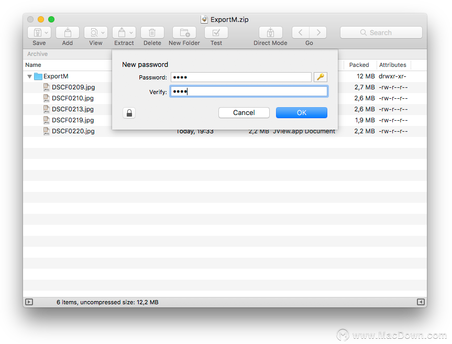Image resolution: width=452 pixels, height=344 pixels.
Task: Click the ExportM.zip title icon
Action: point(204,19)
